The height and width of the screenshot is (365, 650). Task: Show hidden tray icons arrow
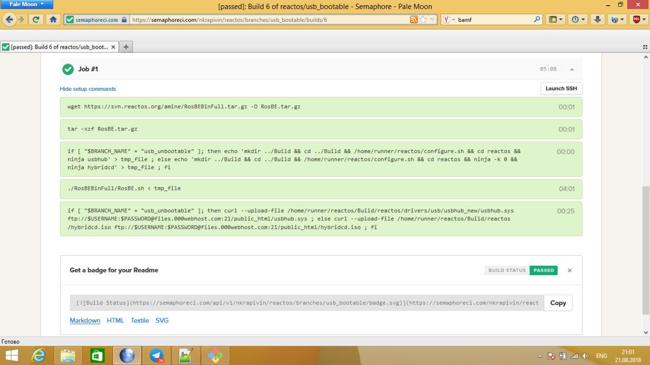tap(539, 356)
